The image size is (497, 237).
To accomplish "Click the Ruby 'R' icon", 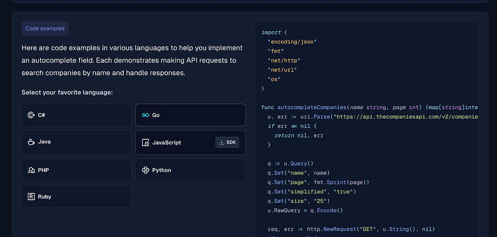I will (x=31, y=197).
